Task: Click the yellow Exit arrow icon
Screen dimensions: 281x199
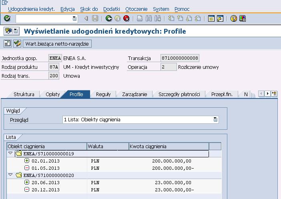Action: click(118, 18)
